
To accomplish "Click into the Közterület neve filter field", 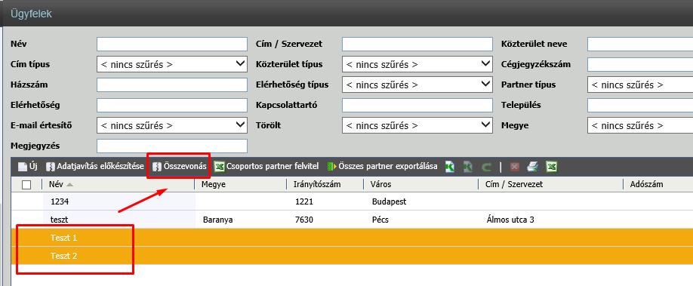I will pos(640,45).
